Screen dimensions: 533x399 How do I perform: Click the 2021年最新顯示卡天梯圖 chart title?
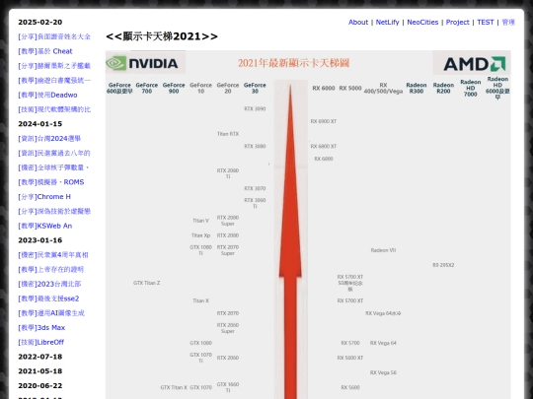293,63
